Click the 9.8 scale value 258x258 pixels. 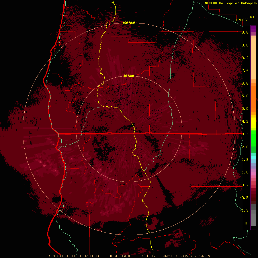pos(245,32)
